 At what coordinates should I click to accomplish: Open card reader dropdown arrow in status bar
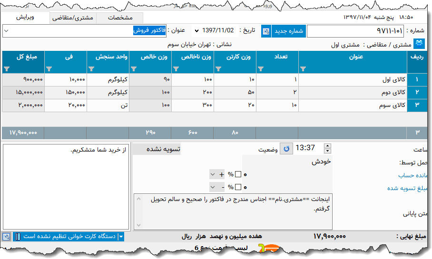(121, 237)
